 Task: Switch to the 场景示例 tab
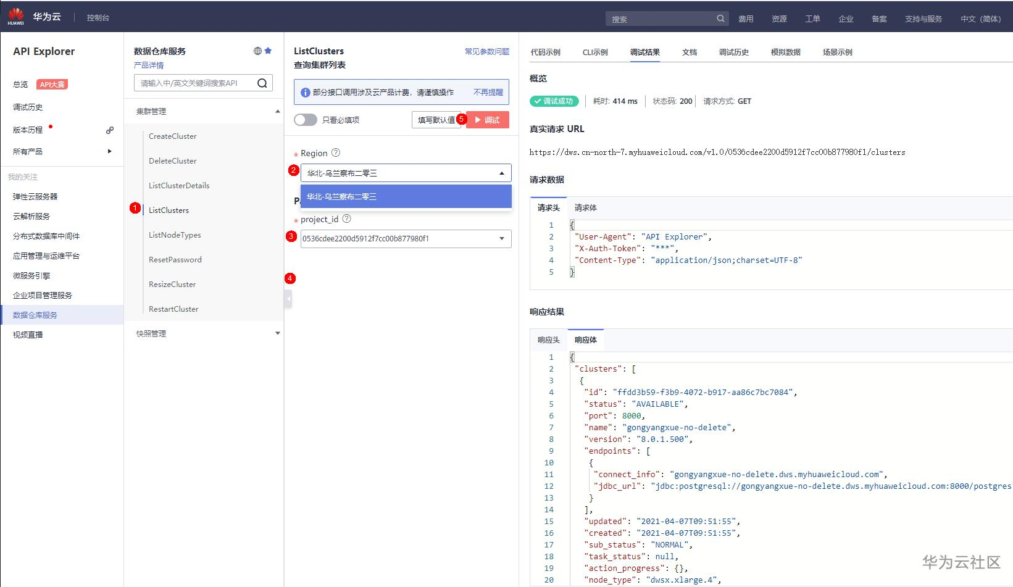[x=838, y=52]
